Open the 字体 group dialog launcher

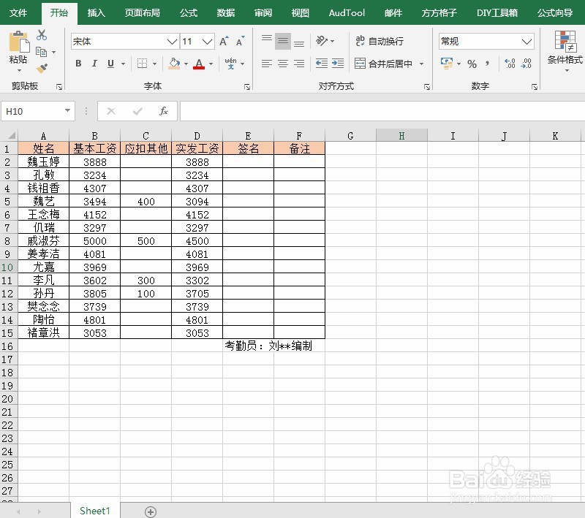pos(247,86)
